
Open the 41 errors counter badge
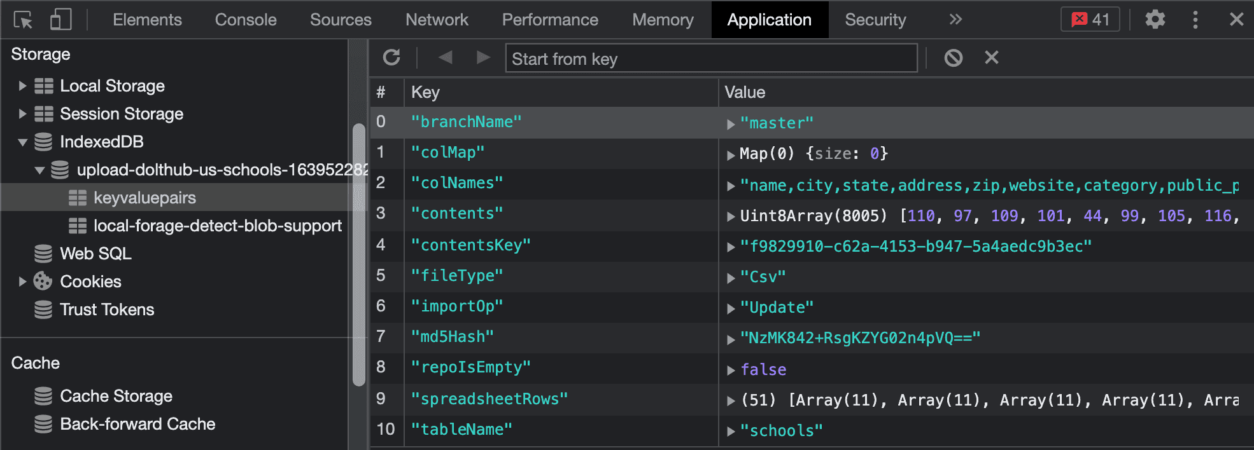1090,20
